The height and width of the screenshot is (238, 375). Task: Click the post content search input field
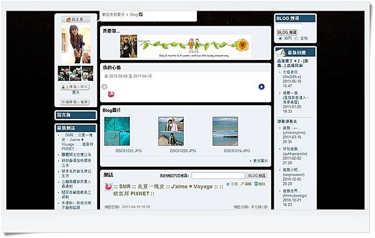pos(218,175)
